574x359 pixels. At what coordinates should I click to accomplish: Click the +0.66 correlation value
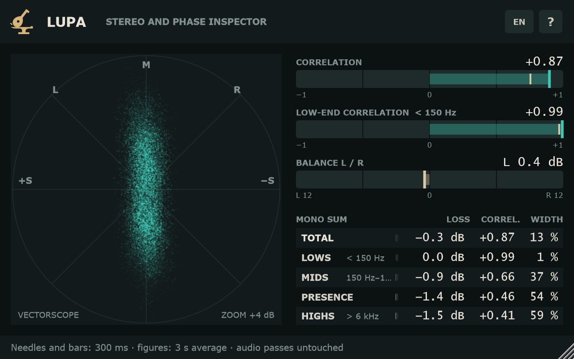coord(497,277)
